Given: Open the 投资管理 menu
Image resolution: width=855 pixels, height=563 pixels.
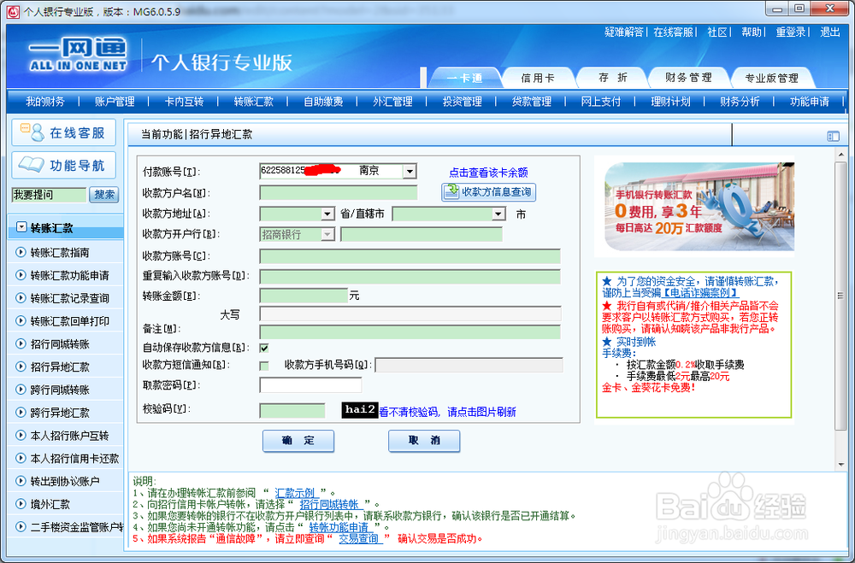Looking at the screenshot, I should pos(462,102).
